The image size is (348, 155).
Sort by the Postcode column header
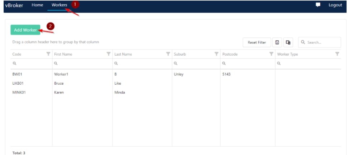pyautogui.click(x=230, y=54)
